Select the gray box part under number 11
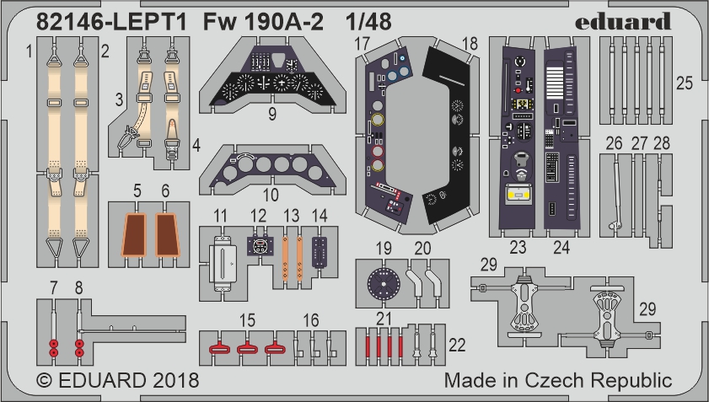 (x=222, y=264)
